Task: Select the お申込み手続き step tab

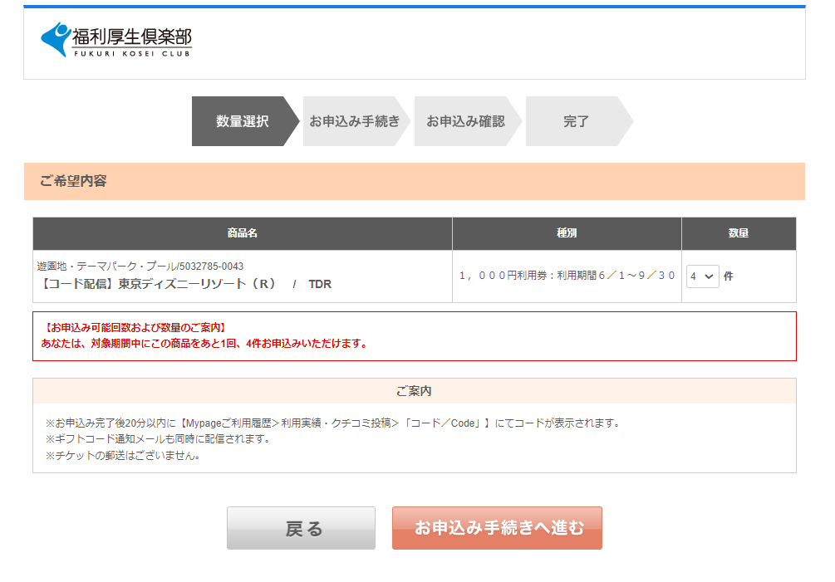Action: coord(354,121)
